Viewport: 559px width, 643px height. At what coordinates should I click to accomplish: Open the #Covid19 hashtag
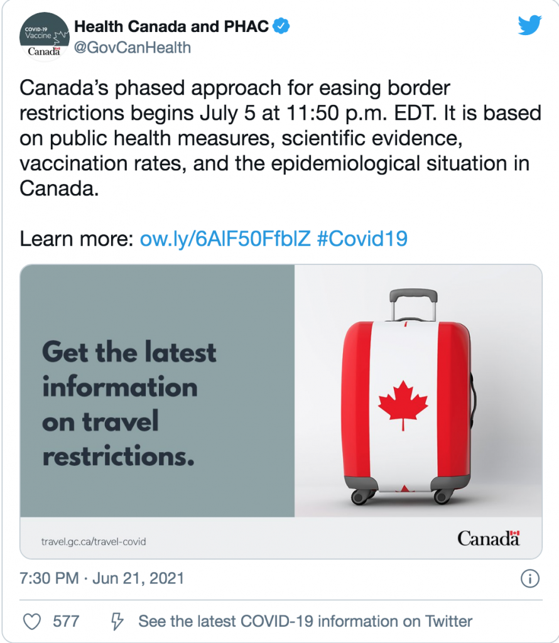click(362, 239)
